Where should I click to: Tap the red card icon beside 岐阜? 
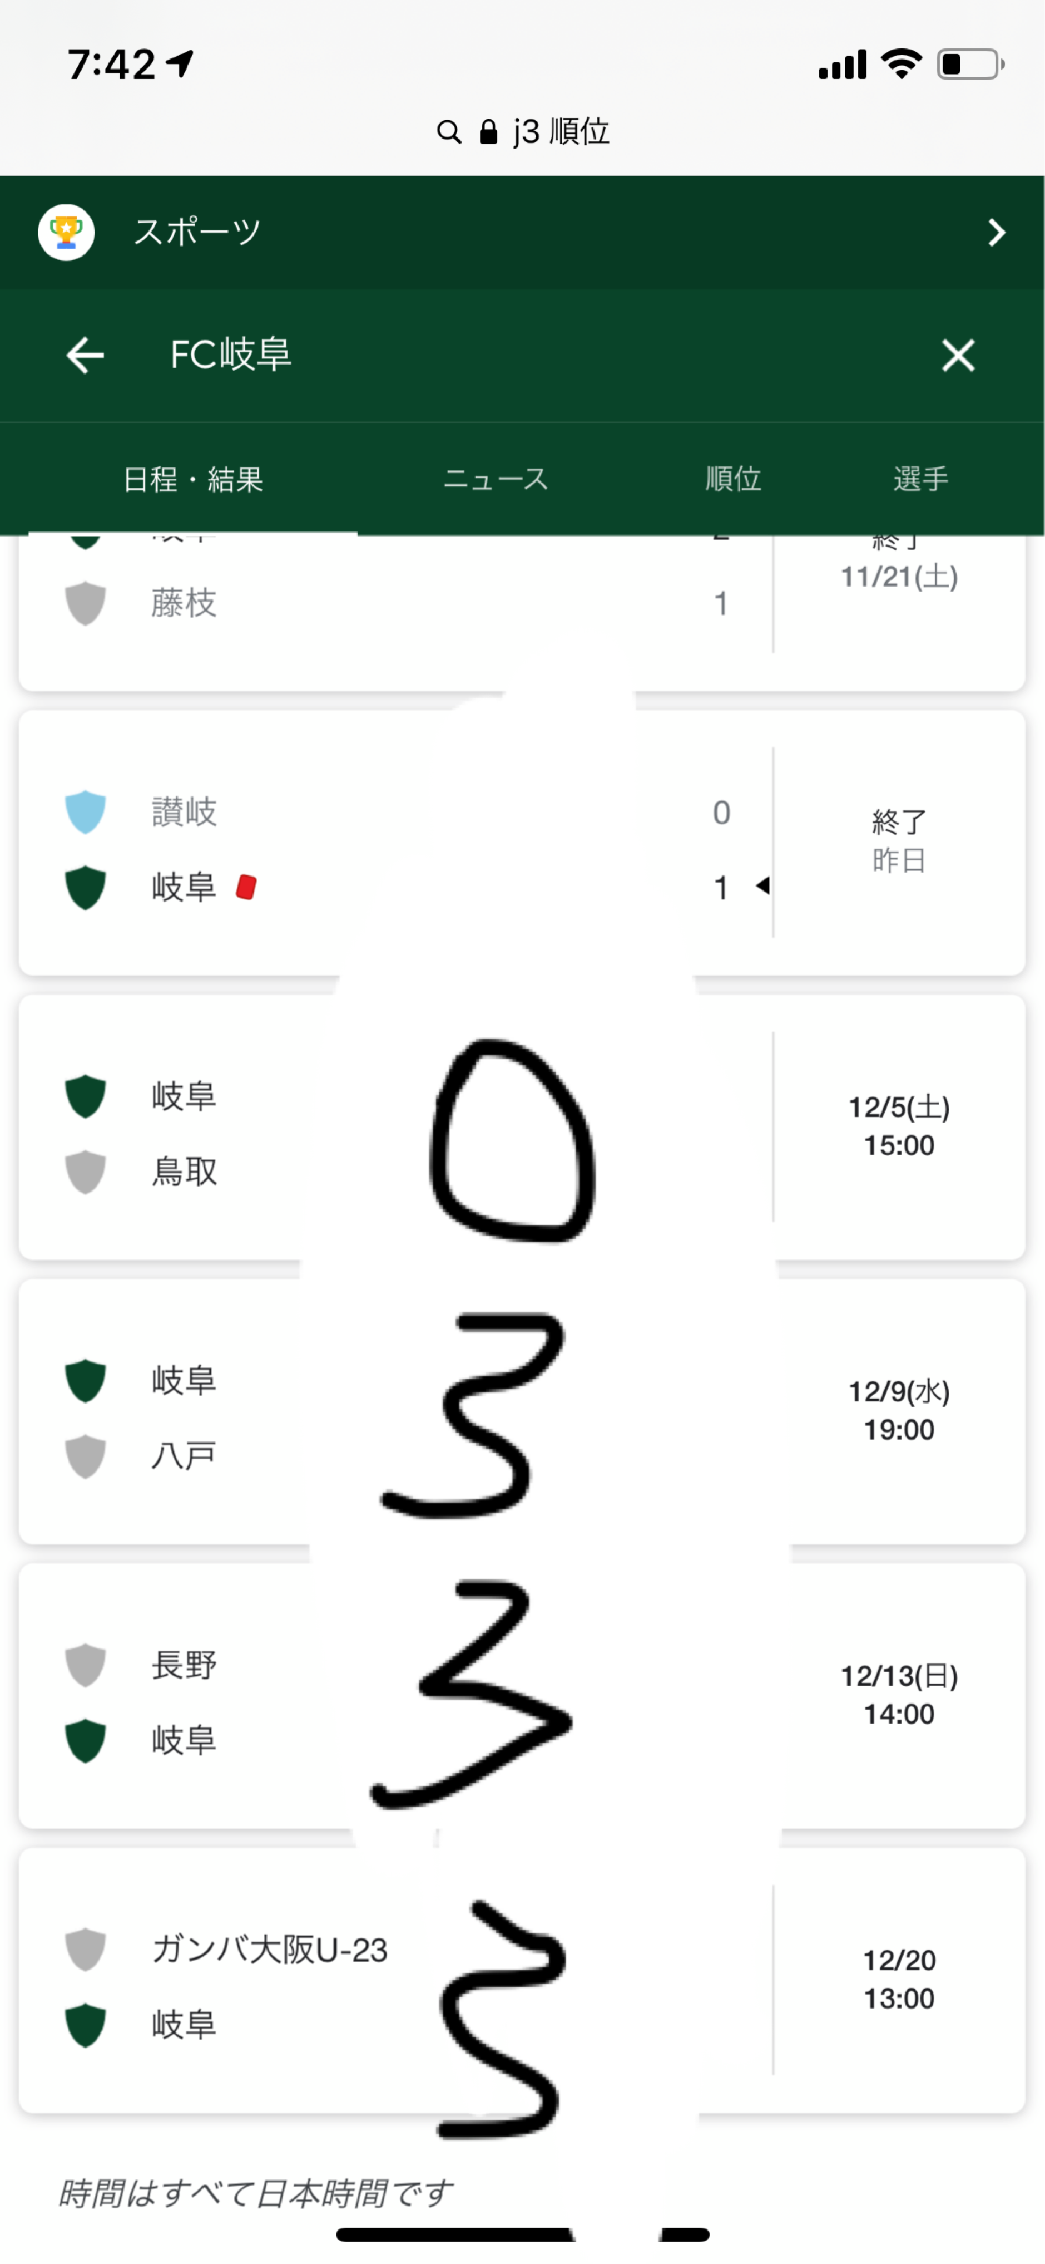[x=246, y=887]
